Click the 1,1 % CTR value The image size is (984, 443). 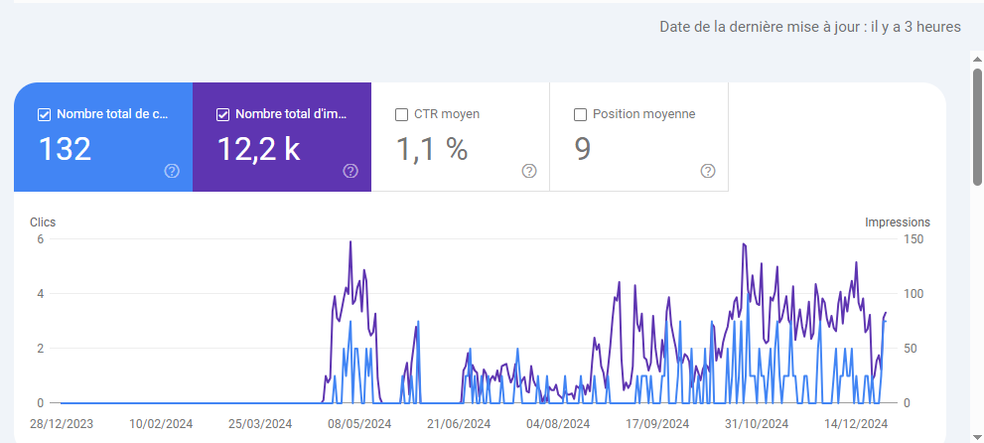coord(431,149)
